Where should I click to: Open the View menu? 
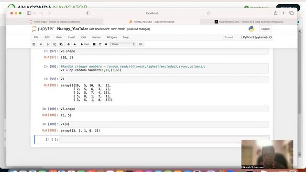click(58, 37)
